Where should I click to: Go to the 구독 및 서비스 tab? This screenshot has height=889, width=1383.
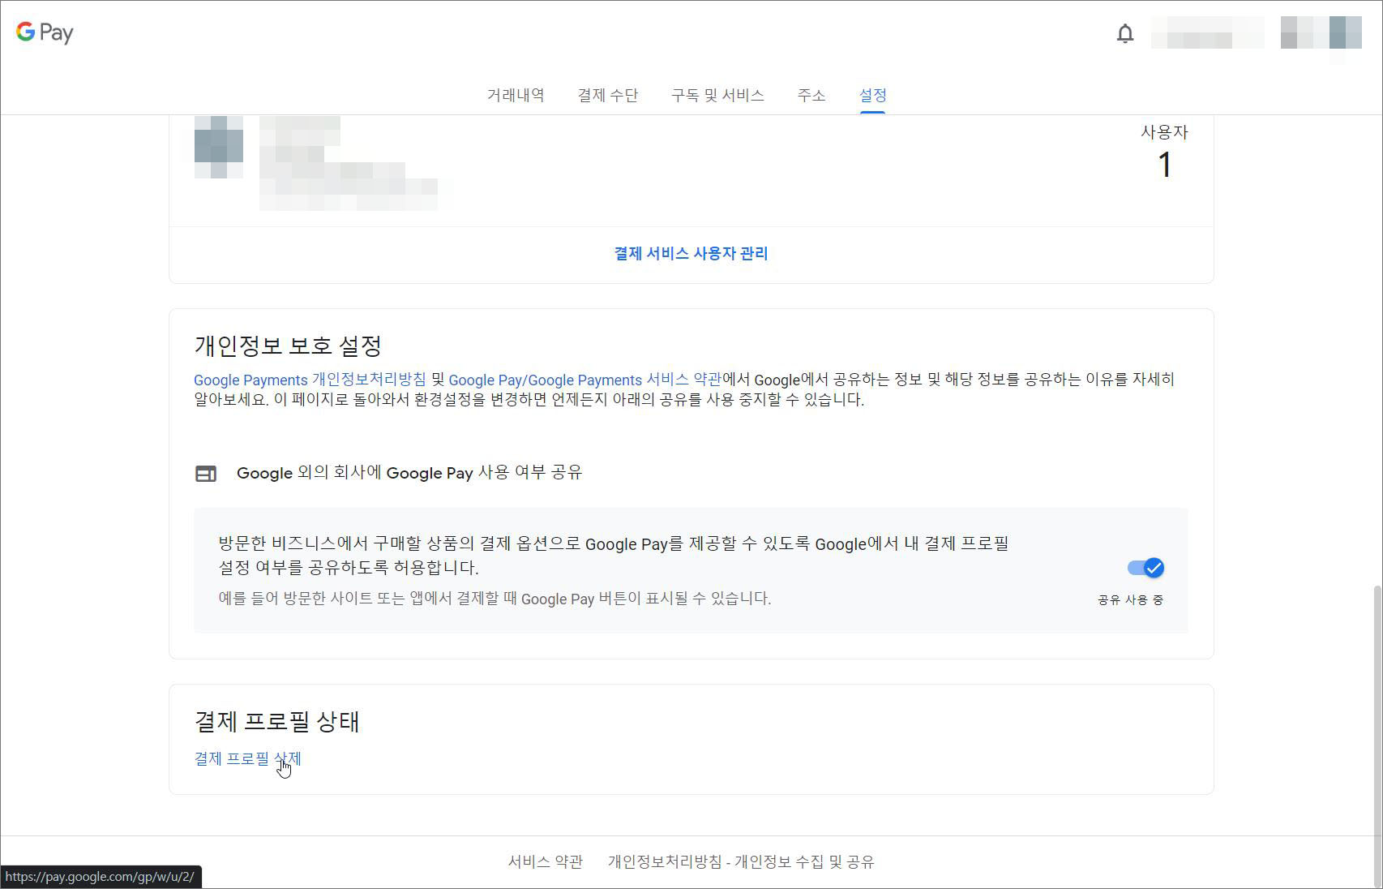coord(717,95)
